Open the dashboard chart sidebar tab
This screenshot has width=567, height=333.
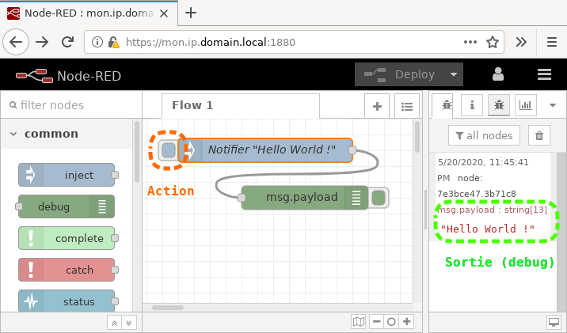click(x=525, y=105)
